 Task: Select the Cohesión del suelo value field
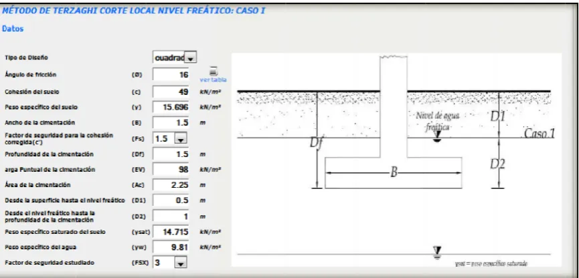tap(171, 92)
